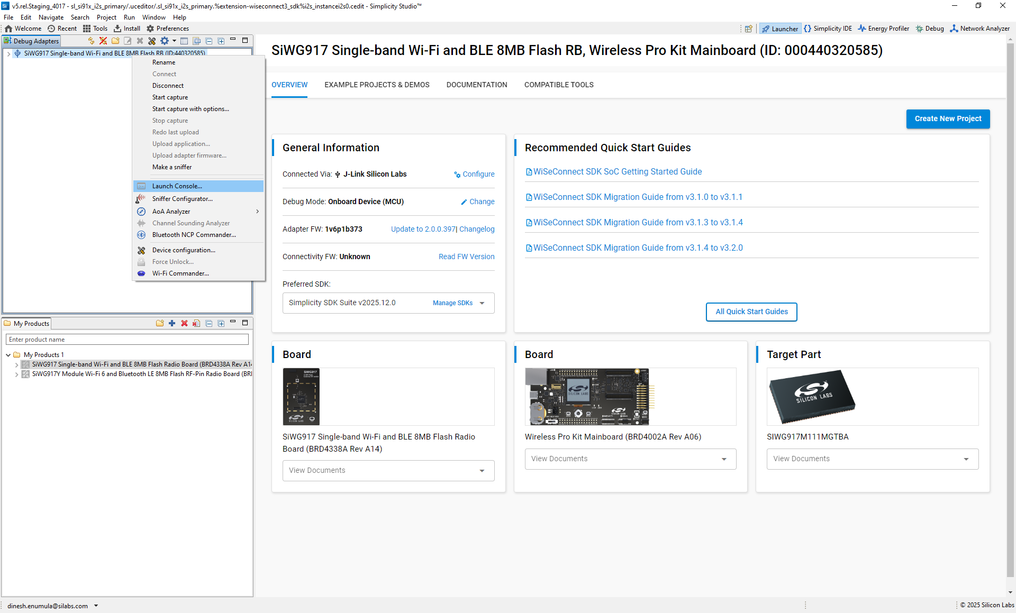Click the red X remove product icon
The image size is (1016, 613).
184,323
